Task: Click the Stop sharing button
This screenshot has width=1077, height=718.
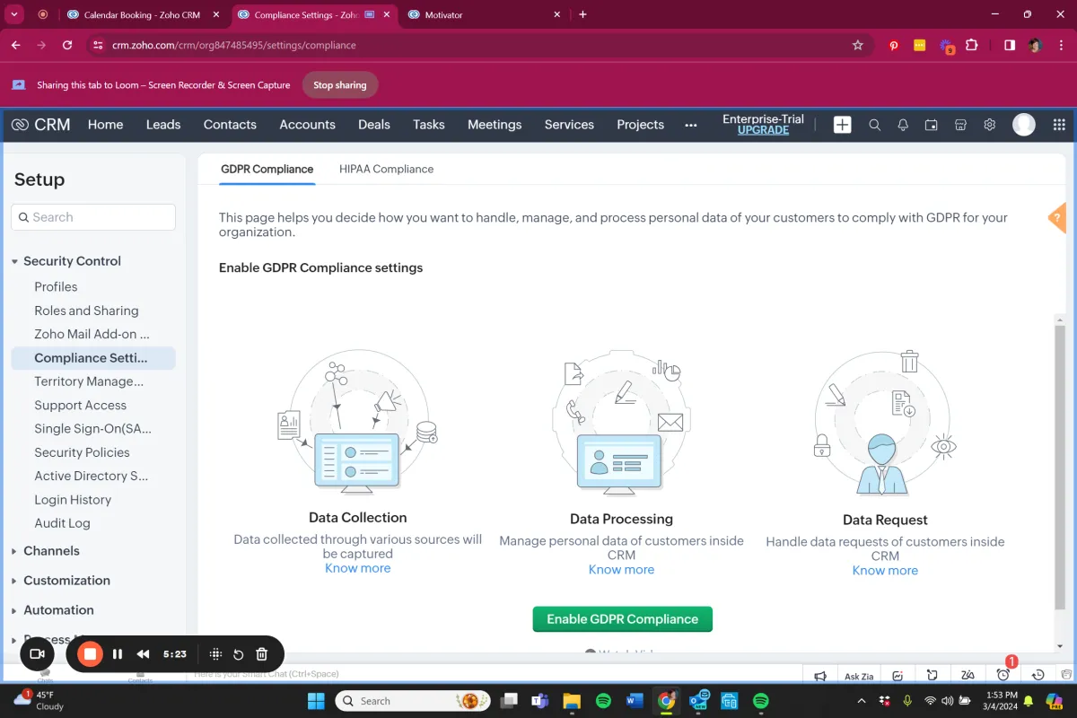Action: 339,85
